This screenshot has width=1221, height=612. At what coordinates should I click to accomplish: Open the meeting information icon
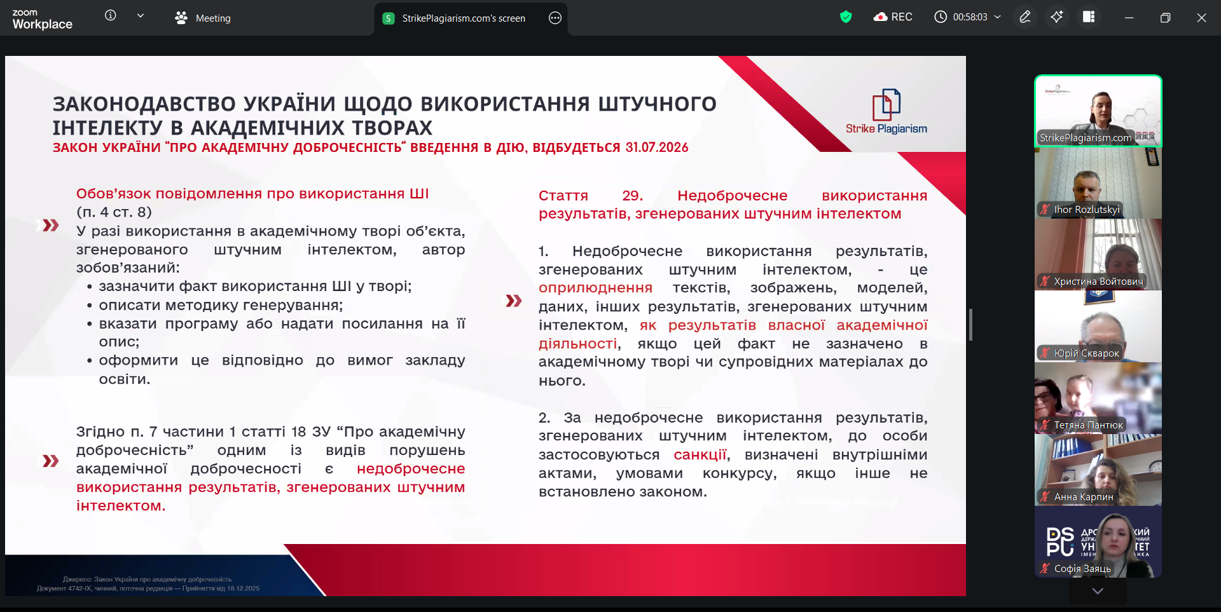click(111, 16)
